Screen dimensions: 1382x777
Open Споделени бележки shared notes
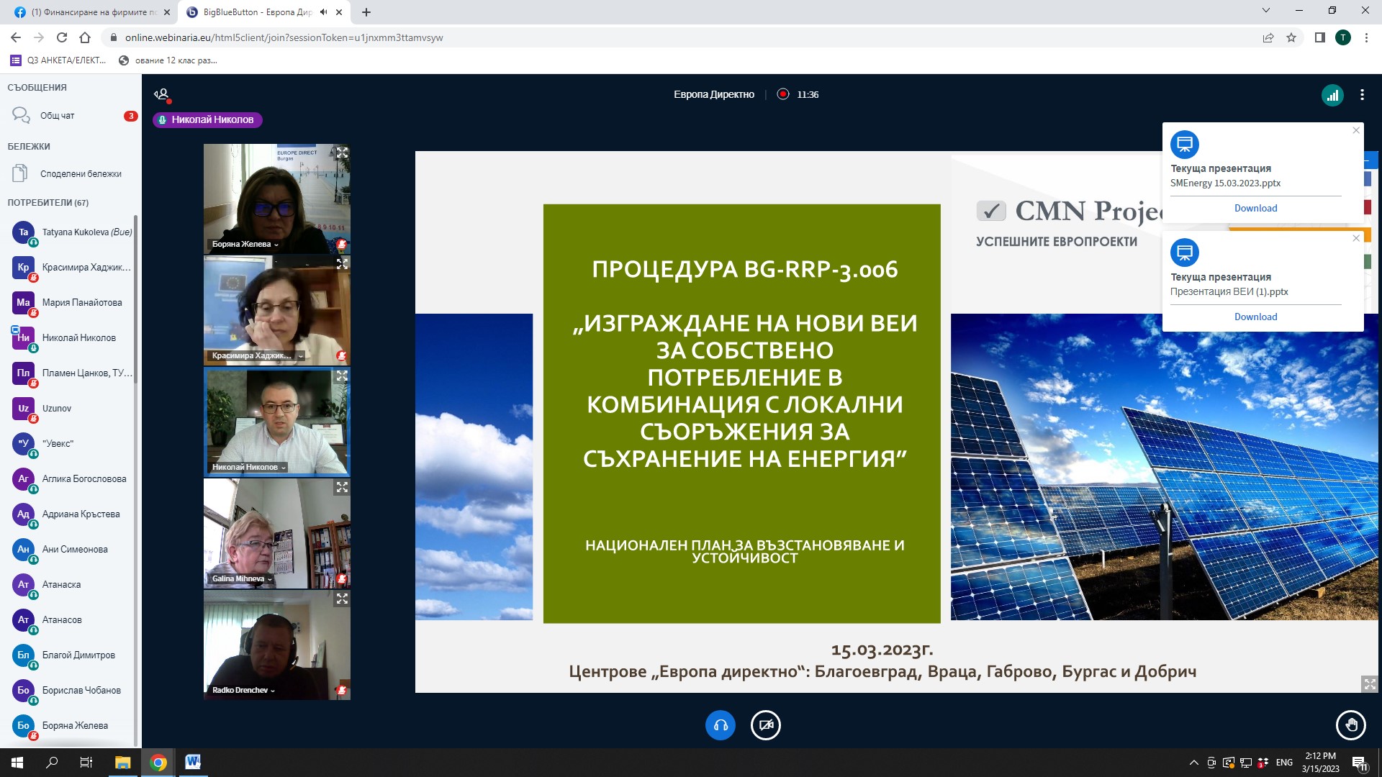[71, 173]
